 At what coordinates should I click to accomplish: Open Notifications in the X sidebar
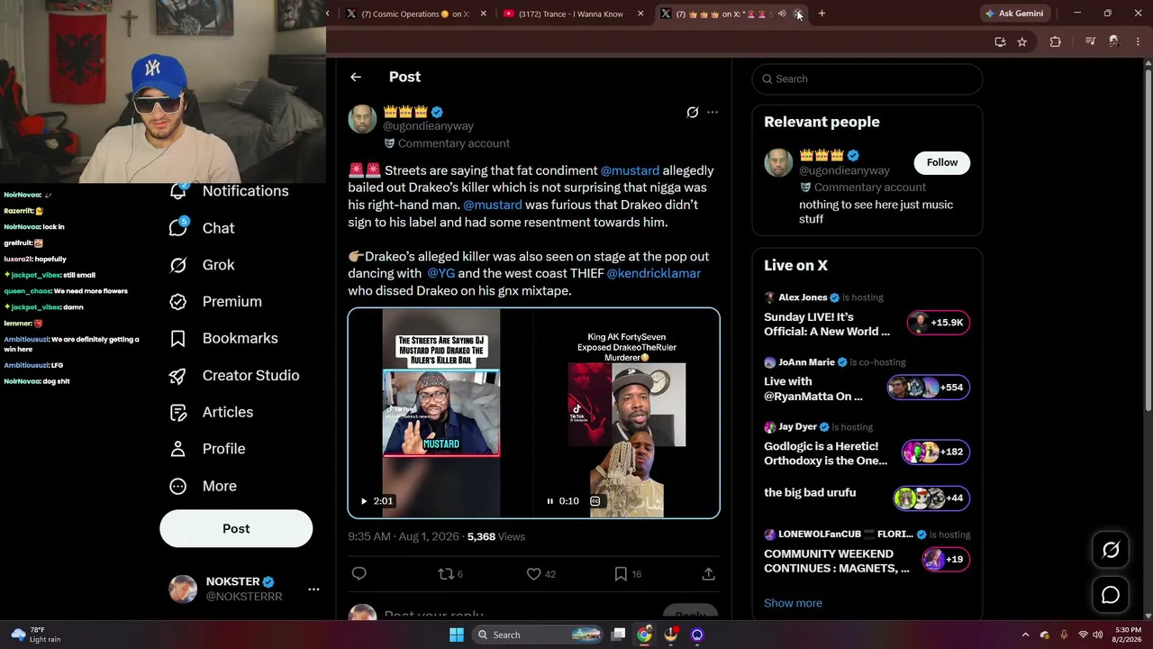pos(229,191)
